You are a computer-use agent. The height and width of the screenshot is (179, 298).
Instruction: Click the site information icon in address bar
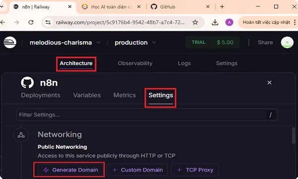(x=48, y=22)
